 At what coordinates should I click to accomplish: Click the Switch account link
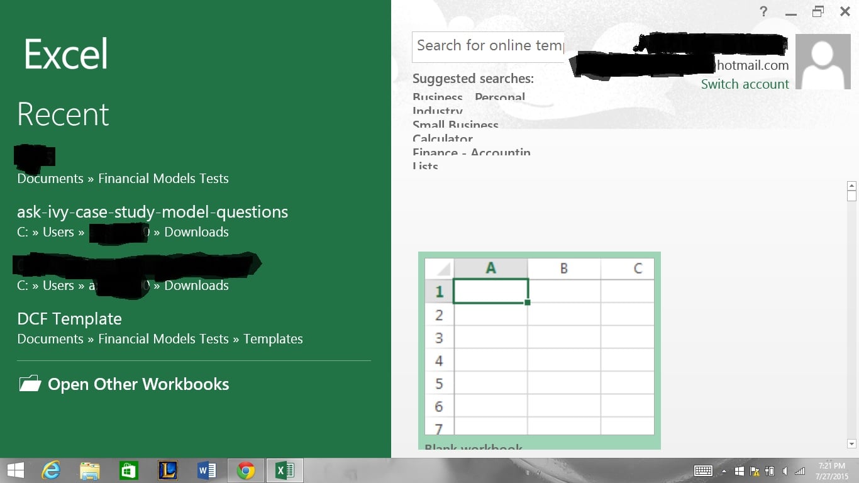[x=745, y=84]
